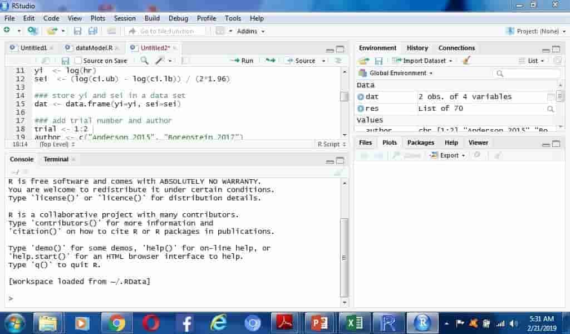This screenshot has width=570, height=334.
Task: Click the load workspace folder icon in Environment pane
Action: pyautogui.click(x=364, y=61)
